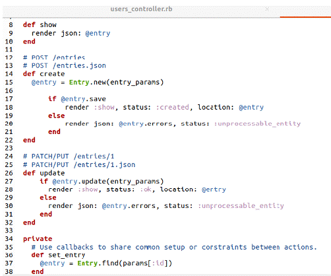
Task: Click 'else' keyword on line 19
Action: [x=57, y=116]
